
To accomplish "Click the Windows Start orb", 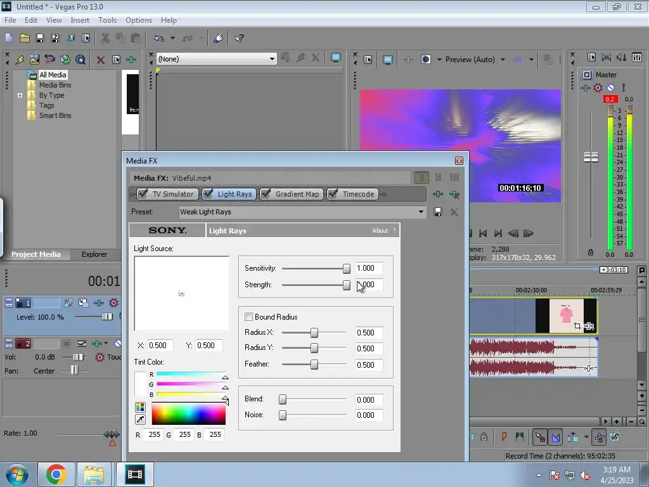I will point(17,474).
